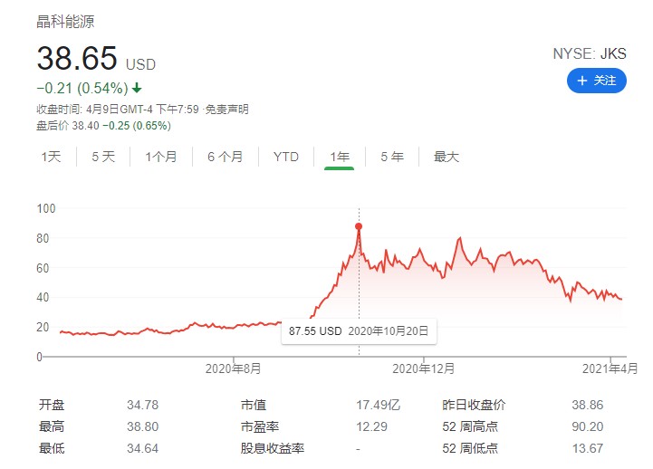Click the 2020年8月 axis label
This screenshot has width=653, height=469.
pyautogui.click(x=234, y=368)
